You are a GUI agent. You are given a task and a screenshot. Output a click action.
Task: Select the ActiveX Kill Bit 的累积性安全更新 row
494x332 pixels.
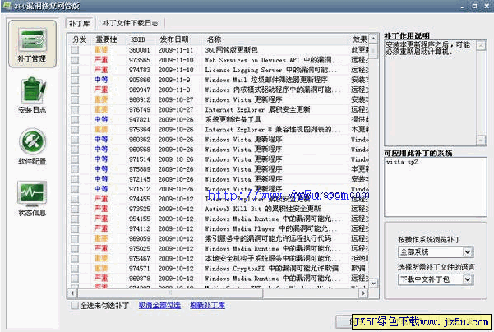point(218,209)
